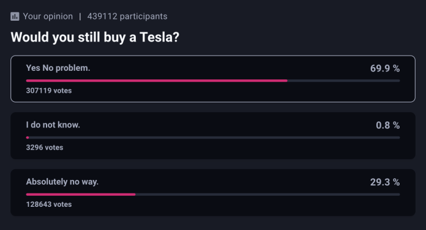Click the '128643 votes' count
Screen dimensions: 426x230
pos(49,204)
